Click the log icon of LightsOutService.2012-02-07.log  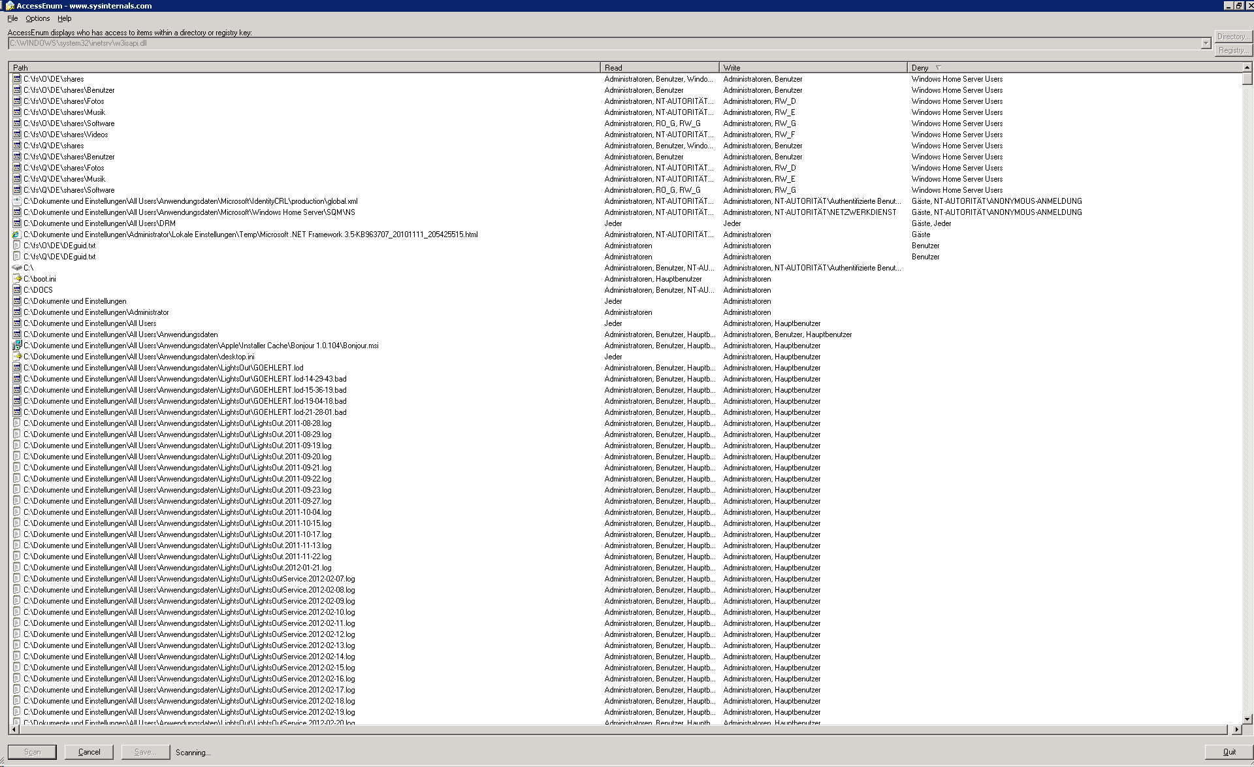tap(17, 579)
